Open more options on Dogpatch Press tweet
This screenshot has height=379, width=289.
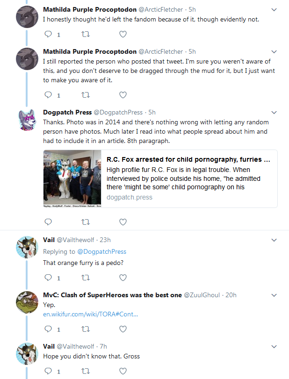point(274,113)
